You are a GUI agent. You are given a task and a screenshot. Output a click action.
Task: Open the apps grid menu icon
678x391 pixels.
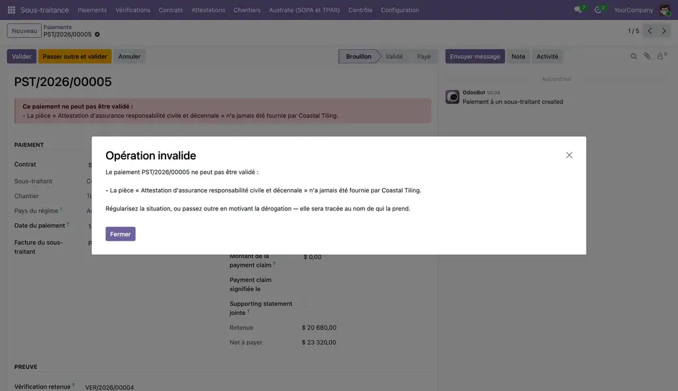click(x=11, y=10)
